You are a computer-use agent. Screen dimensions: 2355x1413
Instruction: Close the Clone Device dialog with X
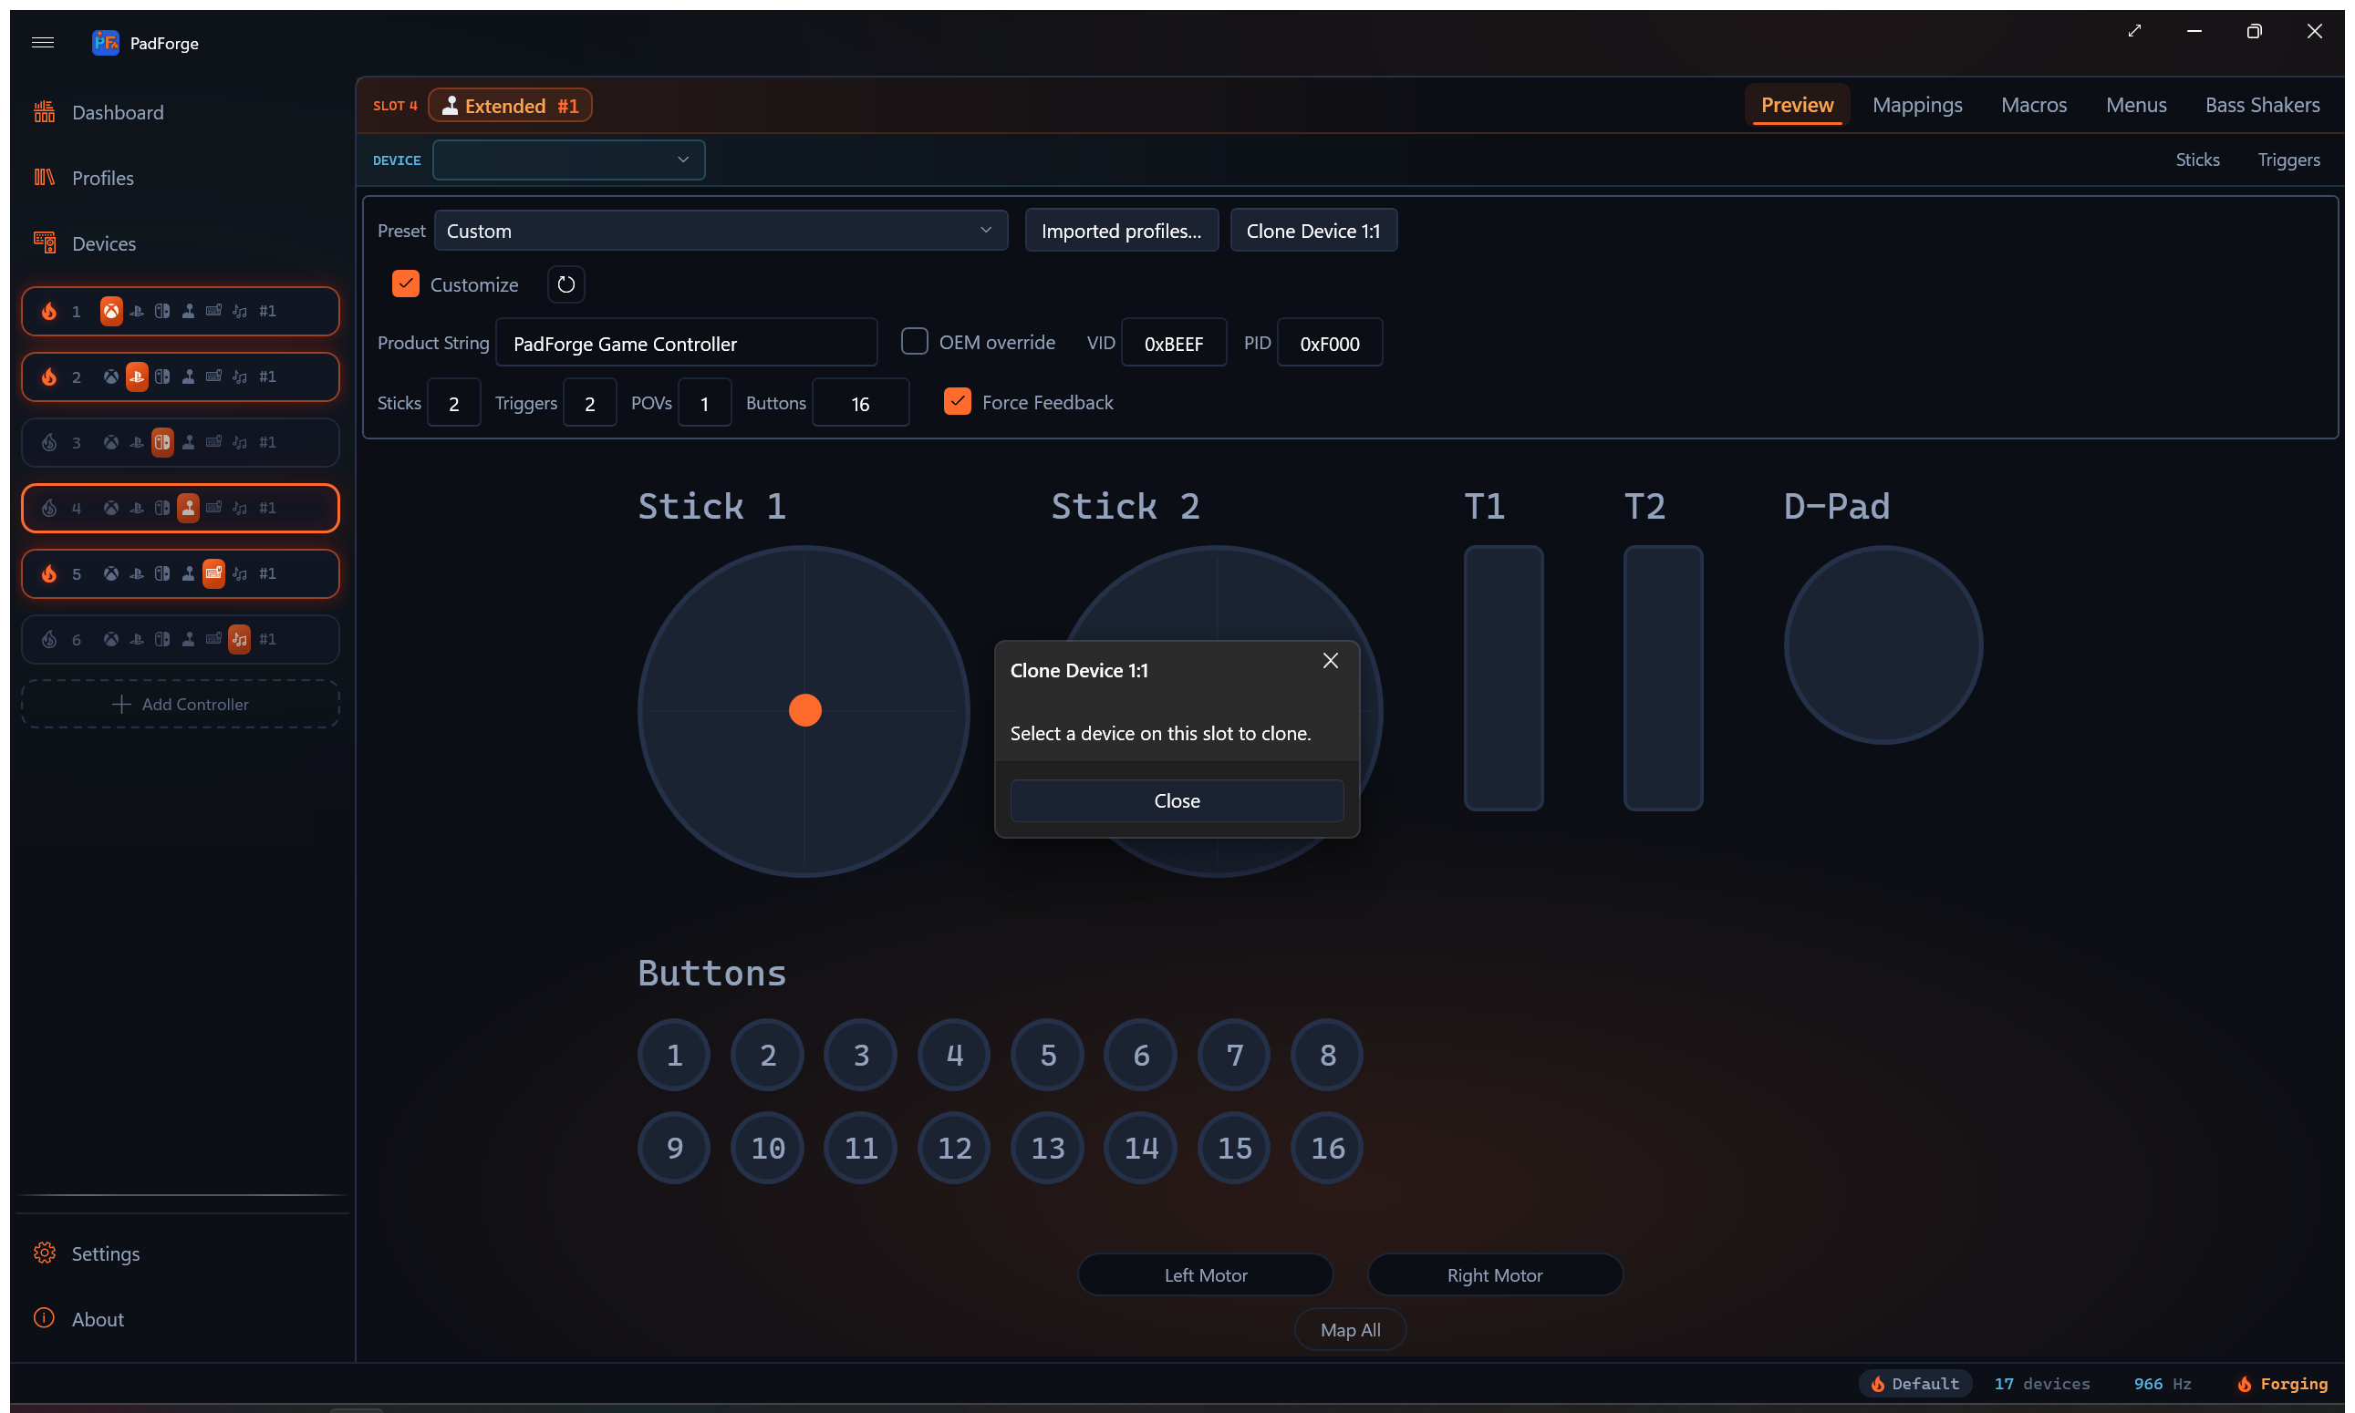click(1331, 661)
